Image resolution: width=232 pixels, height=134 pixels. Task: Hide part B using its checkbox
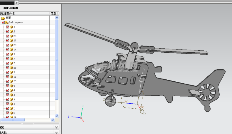pyautogui.click(x=7, y=54)
